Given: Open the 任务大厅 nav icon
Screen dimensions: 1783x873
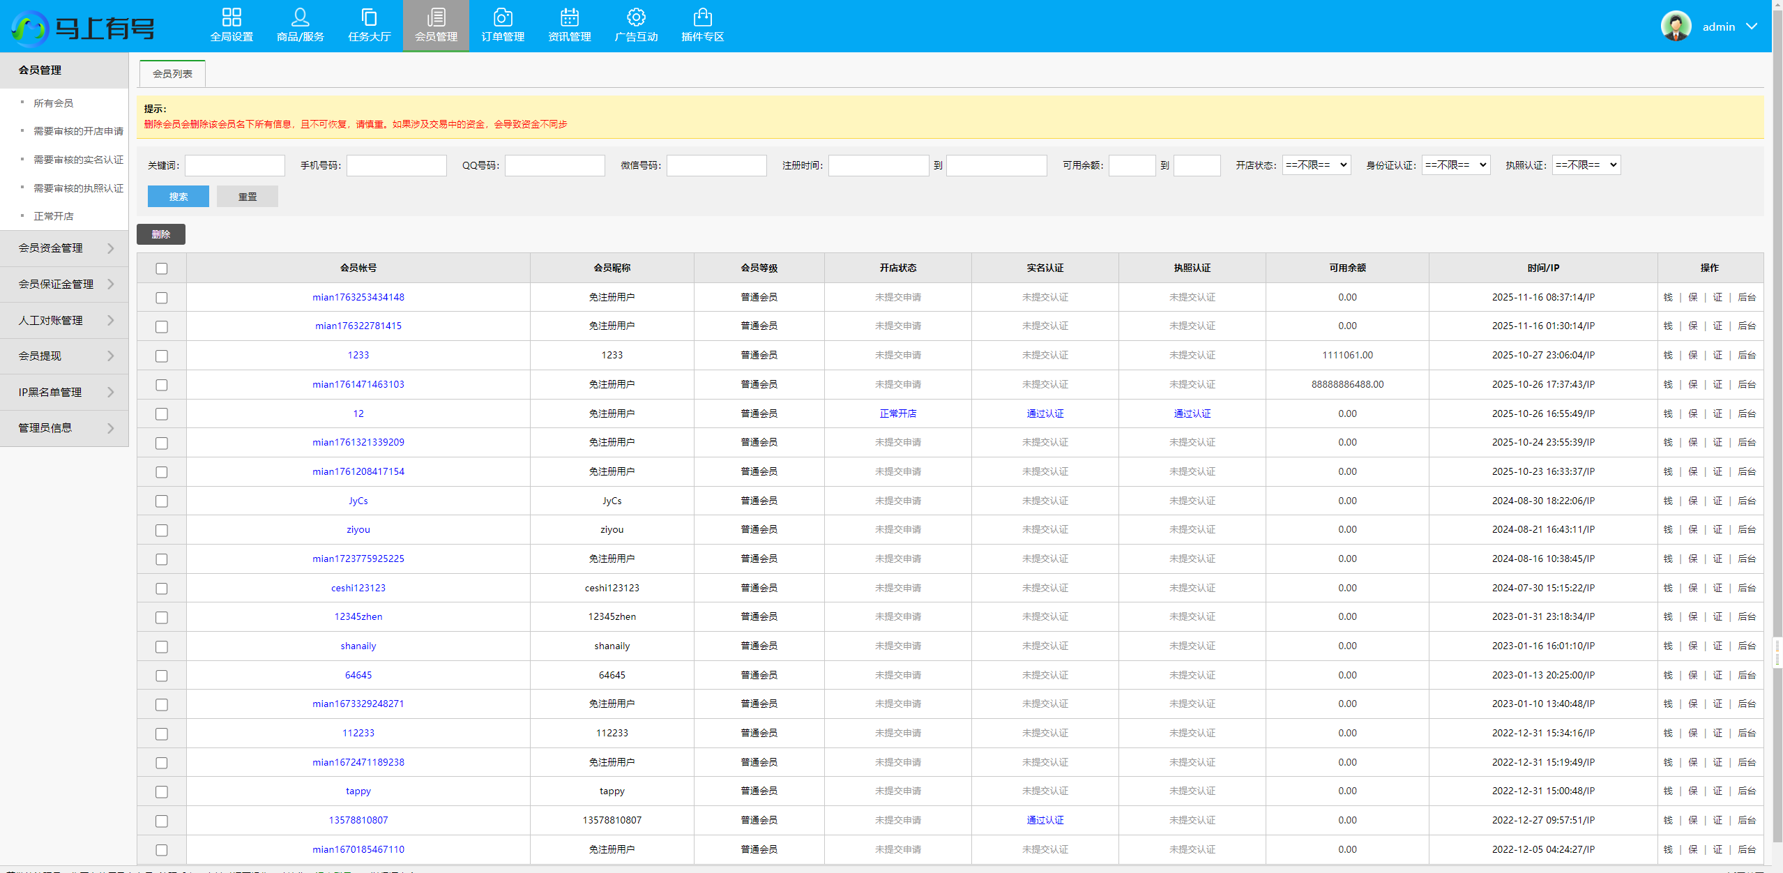Looking at the screenshot, I should [x=369, y=17].
